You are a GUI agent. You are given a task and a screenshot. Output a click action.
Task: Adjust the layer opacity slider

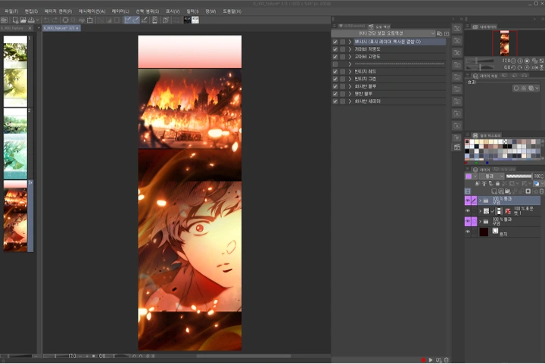pos(519,176)
